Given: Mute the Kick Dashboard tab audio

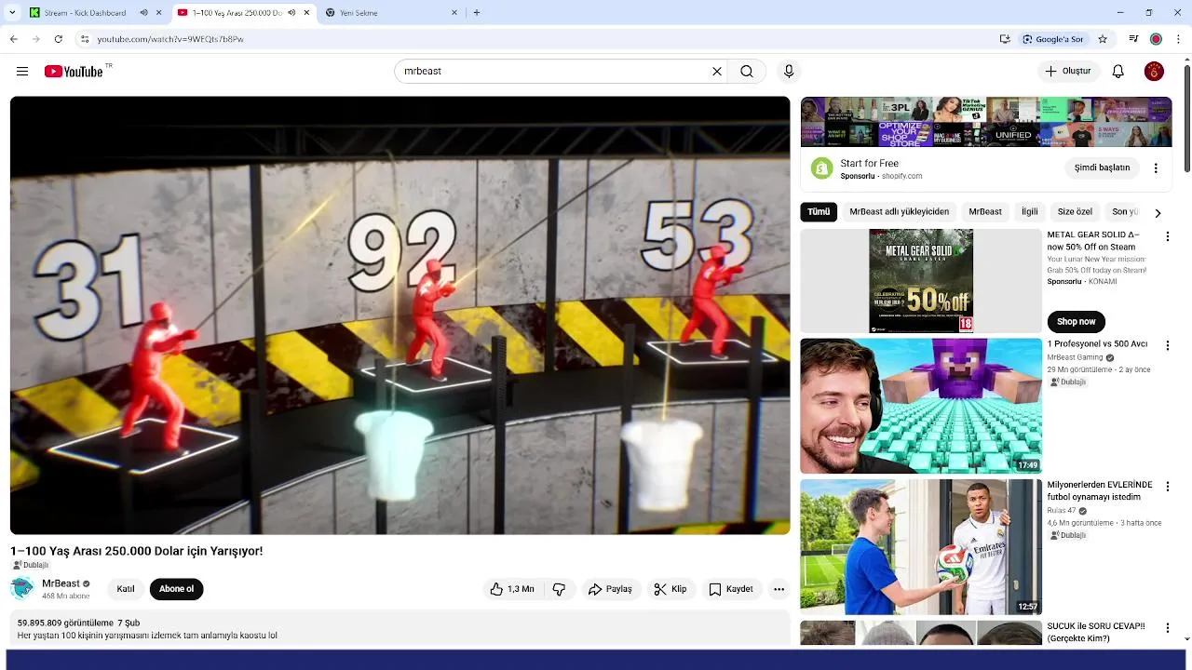Looking at the screenshot, I should point(143,13).
